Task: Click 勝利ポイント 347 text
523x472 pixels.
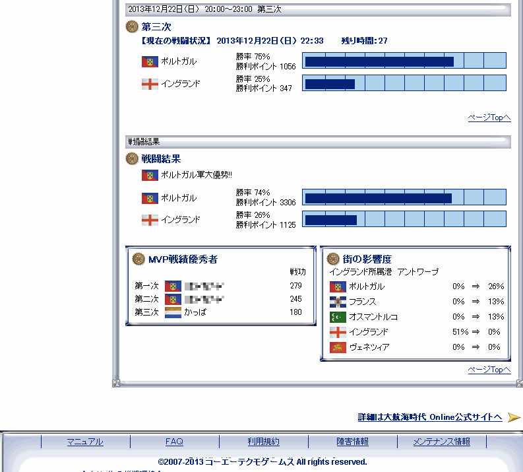Action: 264,88
